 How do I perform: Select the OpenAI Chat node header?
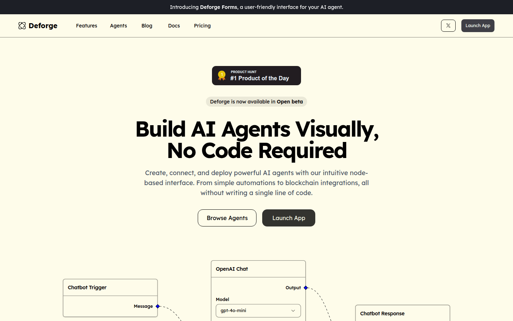[x=258, y=269]
